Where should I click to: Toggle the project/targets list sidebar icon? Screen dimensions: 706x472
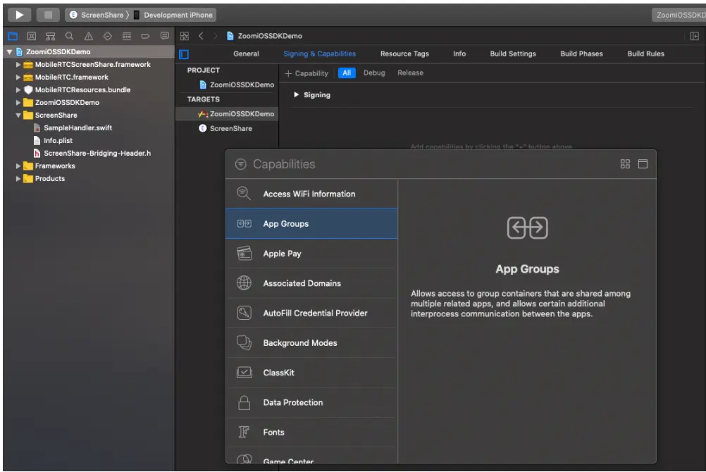(x=184, y=54)
